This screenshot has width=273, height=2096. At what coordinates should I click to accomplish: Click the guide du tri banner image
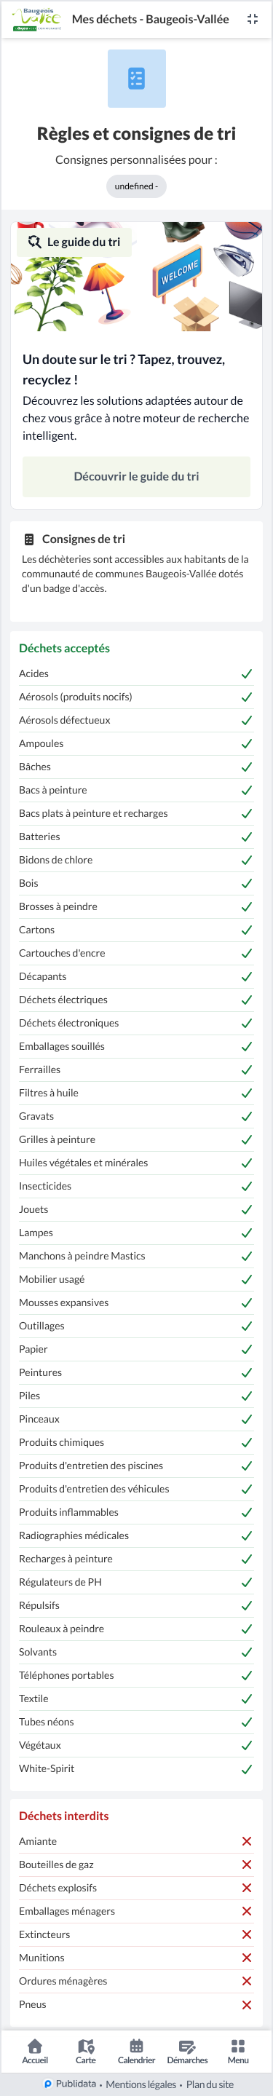tap(137, 277)
